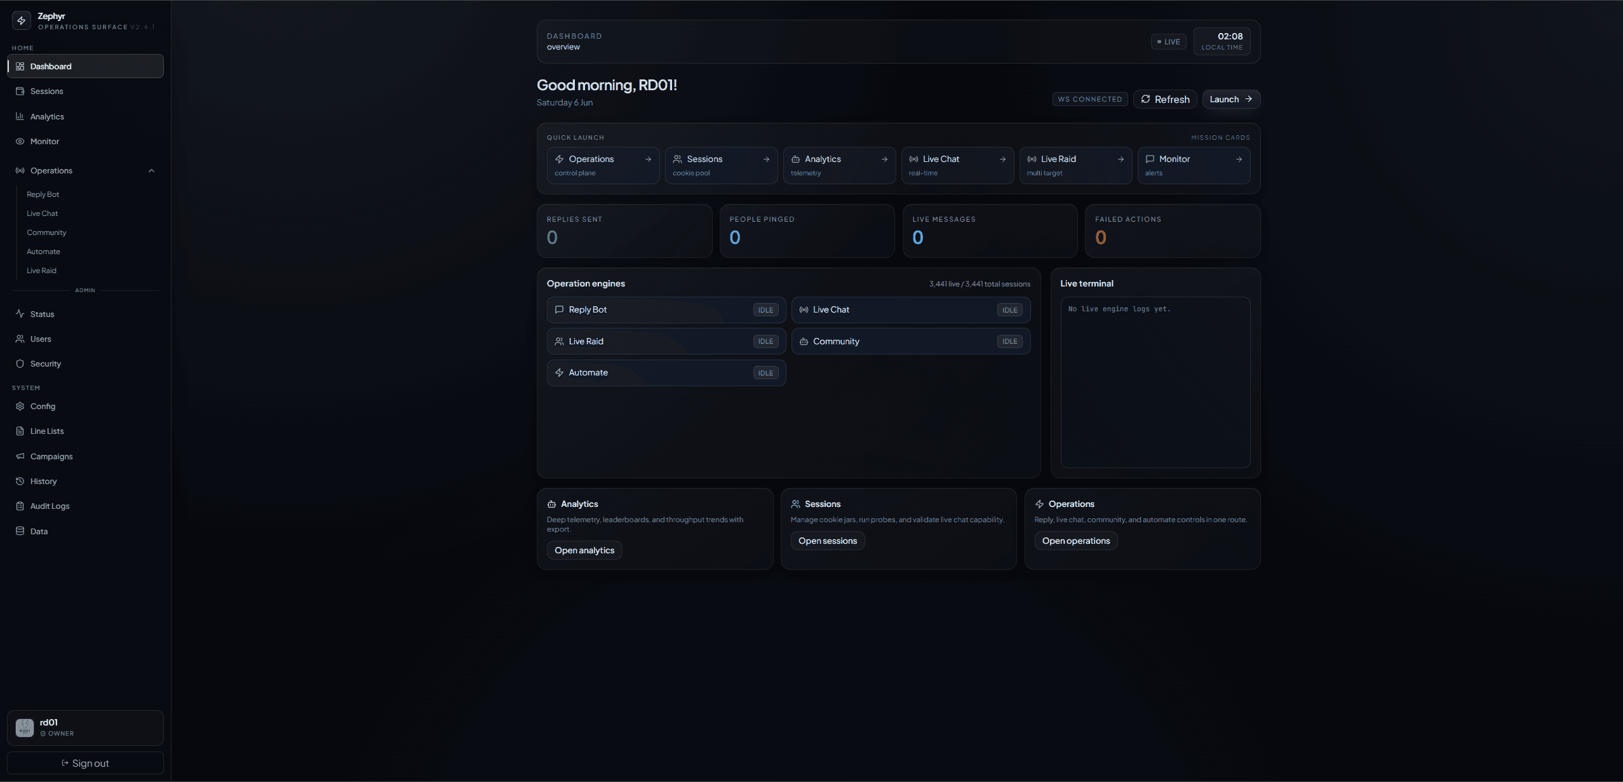The height and width of the screenshot is (782, 1623).
Task: Click the refresh arrows icon
Action: [x=1145, y=99]
